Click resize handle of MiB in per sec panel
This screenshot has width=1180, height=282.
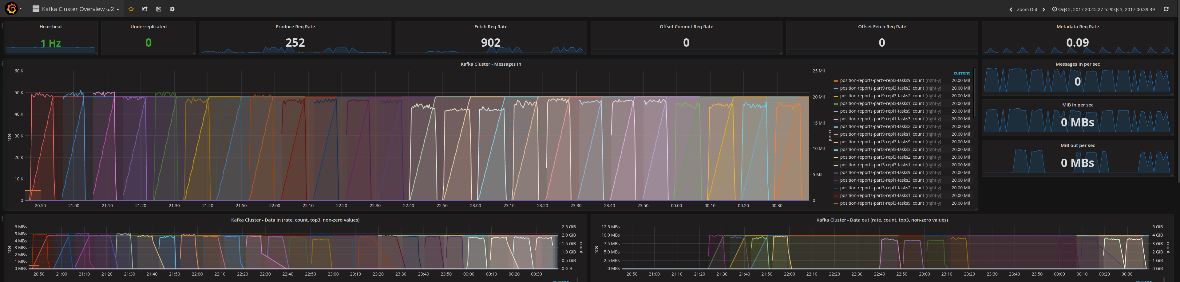coord(1172,135)
